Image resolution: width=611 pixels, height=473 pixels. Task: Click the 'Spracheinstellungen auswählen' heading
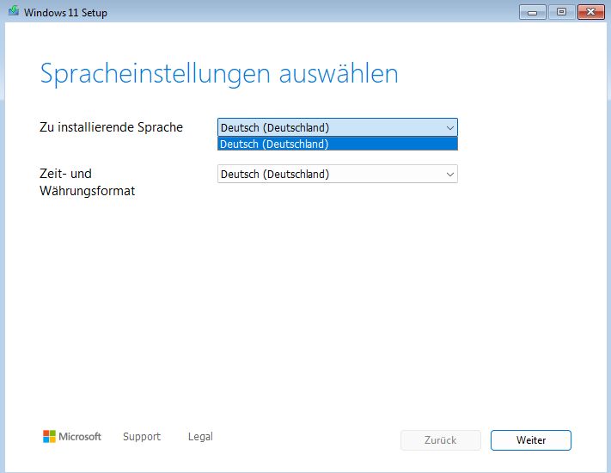coord(219,74)
